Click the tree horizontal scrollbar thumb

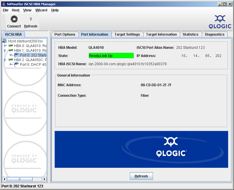pos(20,179)
